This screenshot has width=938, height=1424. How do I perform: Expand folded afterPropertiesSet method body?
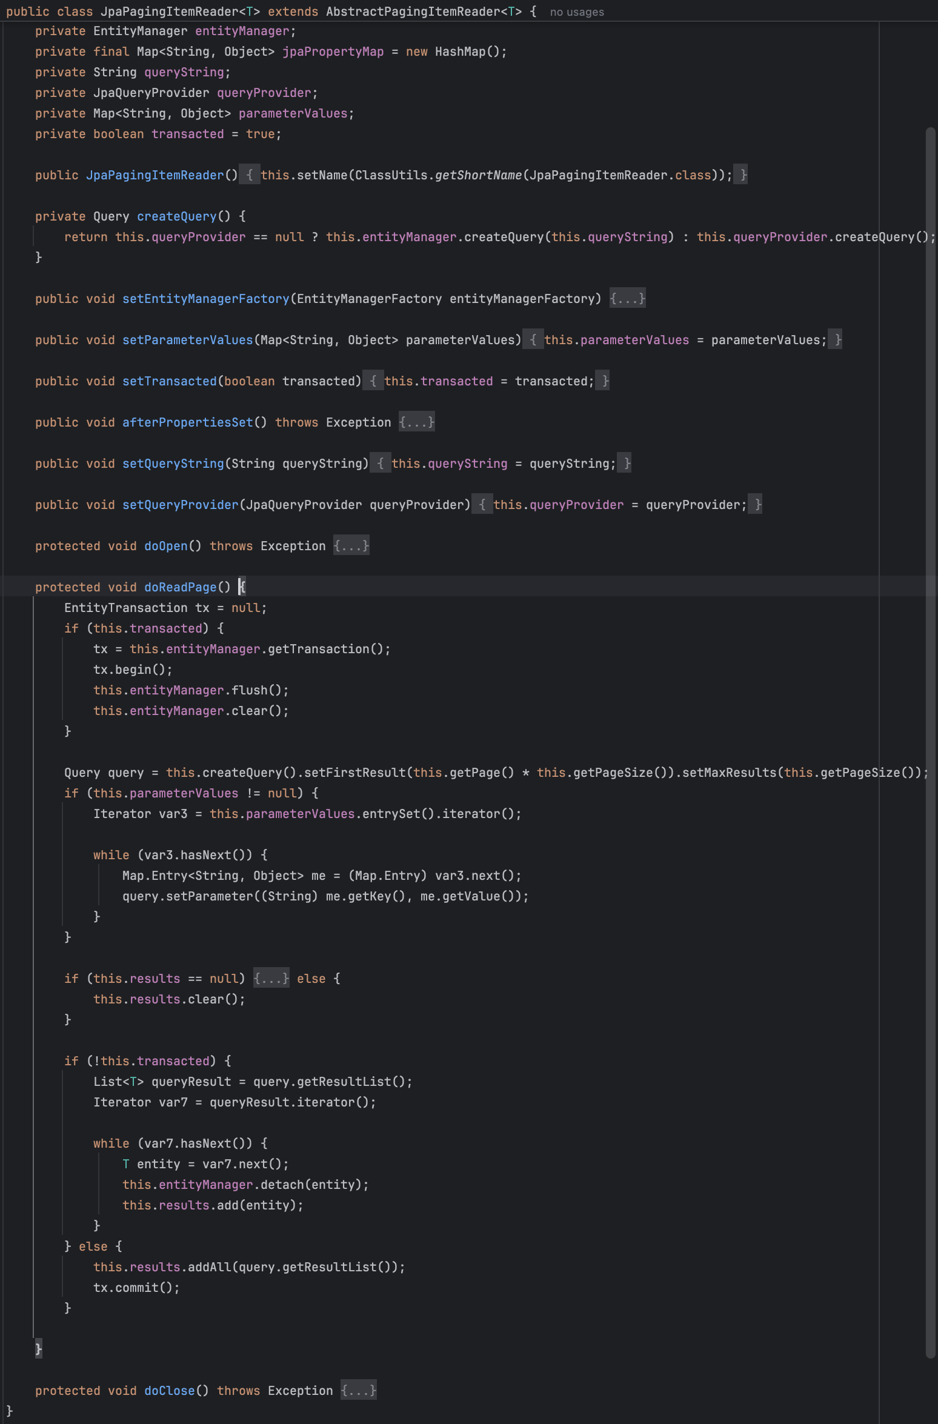point(417,422)
